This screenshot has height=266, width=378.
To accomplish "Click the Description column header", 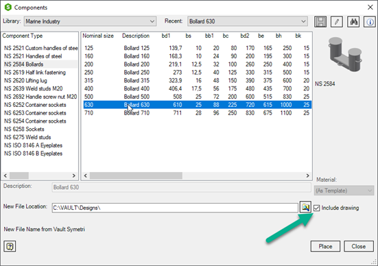I will [x=136, y=36].
